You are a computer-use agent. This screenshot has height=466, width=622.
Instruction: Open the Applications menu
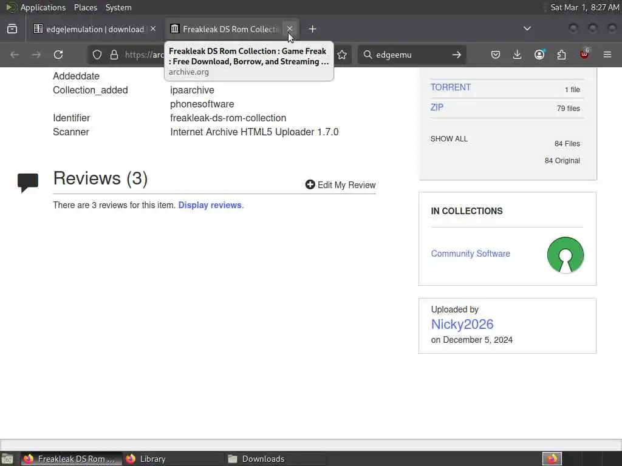pyautogui.click(x=43, y=7)
